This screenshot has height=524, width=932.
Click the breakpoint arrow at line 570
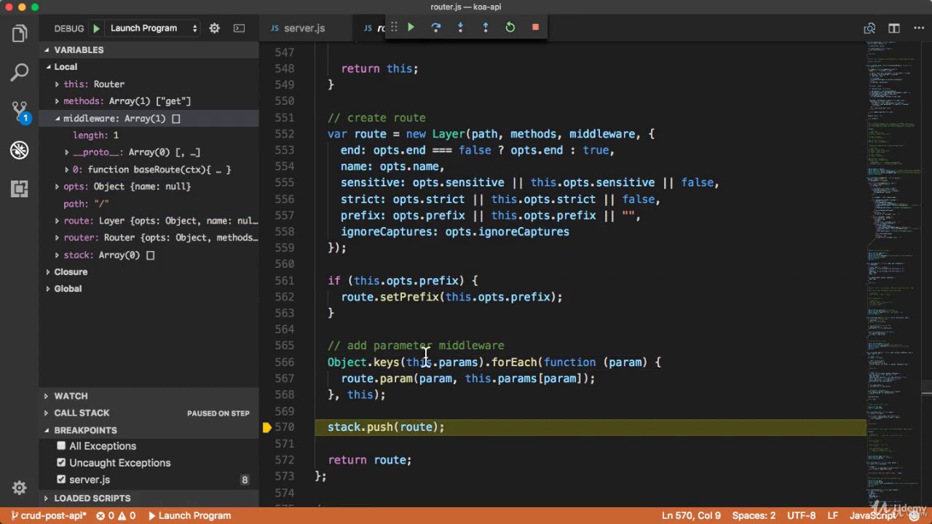coord(267,427)
